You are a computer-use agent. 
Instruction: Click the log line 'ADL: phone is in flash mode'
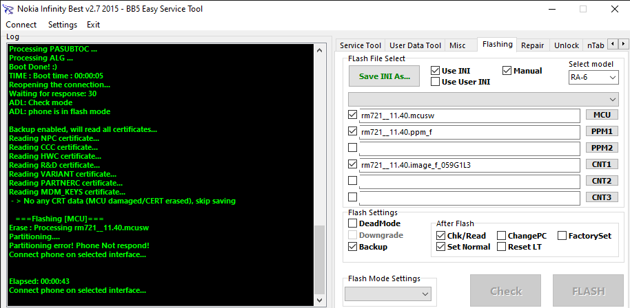(59, 111)
